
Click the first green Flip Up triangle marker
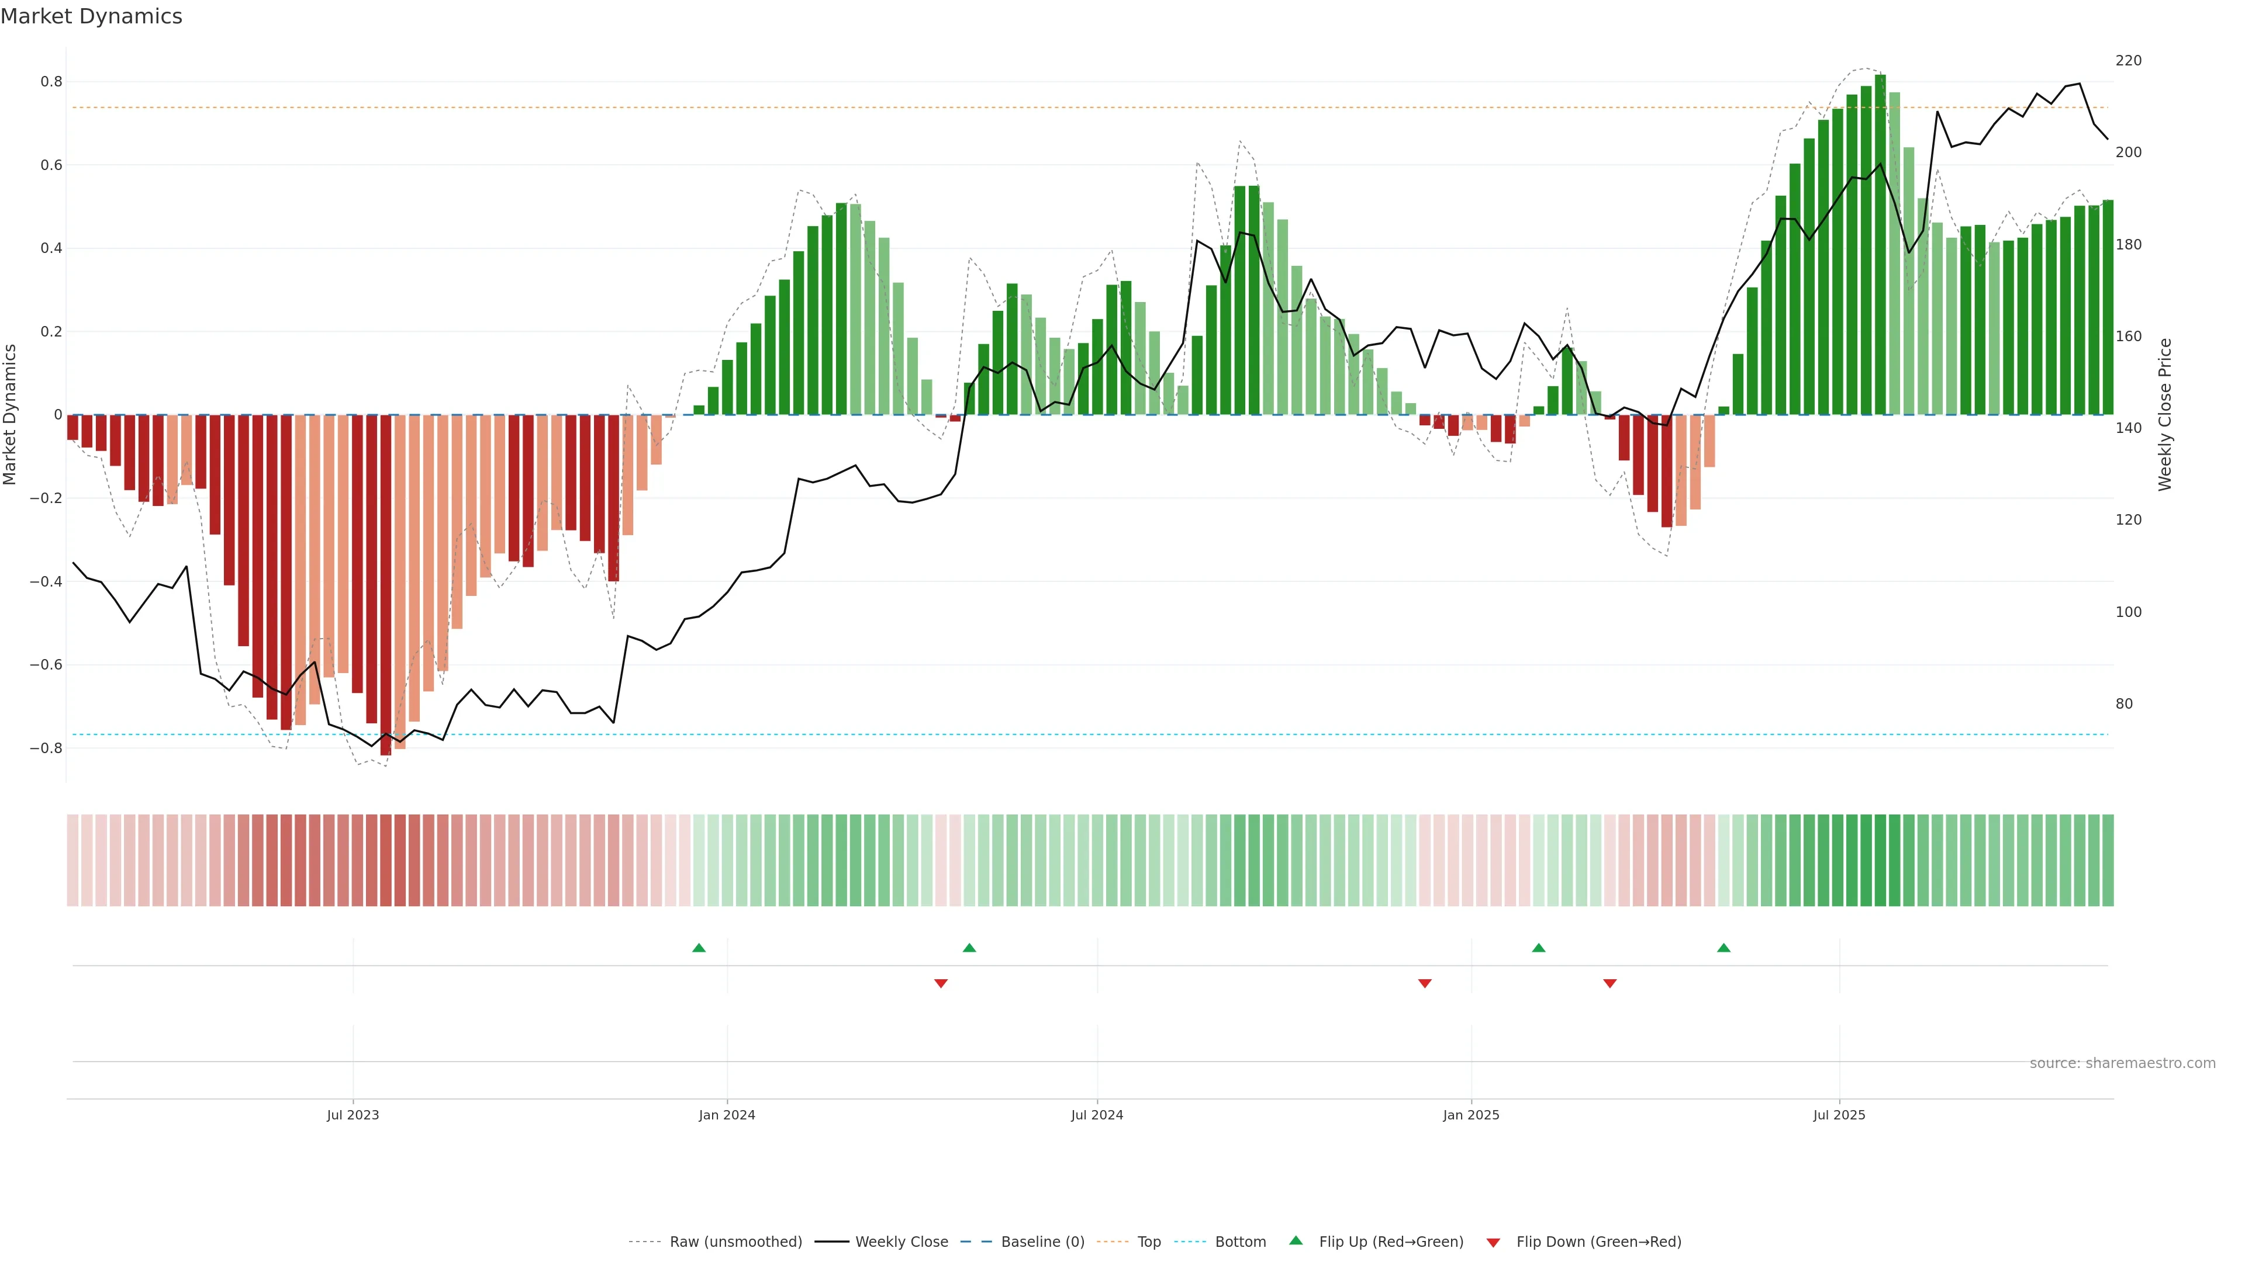698,948
